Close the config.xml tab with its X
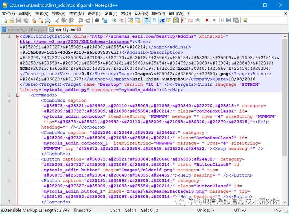Viewport: 289px width, 214px height. click(79, 29)
